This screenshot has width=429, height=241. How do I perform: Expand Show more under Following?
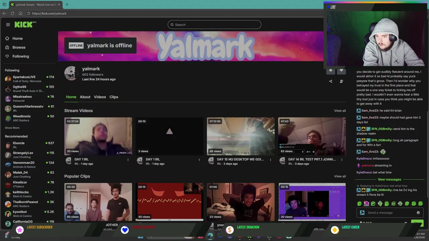[12, 128]
